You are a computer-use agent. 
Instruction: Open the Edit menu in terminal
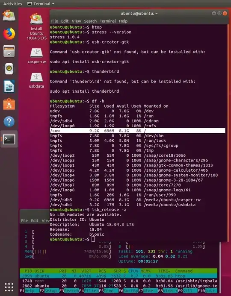[65, 21]
